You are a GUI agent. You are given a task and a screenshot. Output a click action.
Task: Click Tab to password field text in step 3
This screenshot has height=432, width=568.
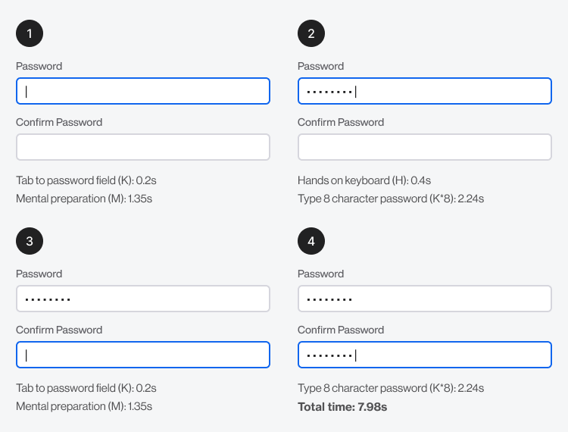tap(86, 388)
